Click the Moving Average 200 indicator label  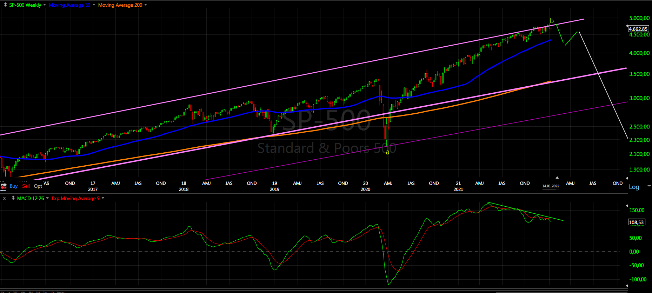[120, 5]
